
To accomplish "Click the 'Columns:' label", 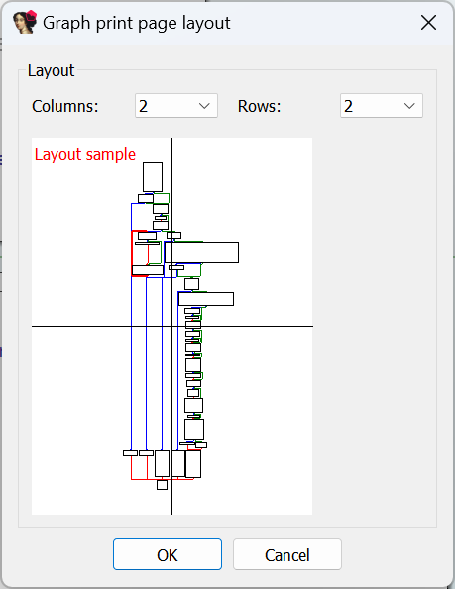I will pyautogui.click(x=65, y=106).
